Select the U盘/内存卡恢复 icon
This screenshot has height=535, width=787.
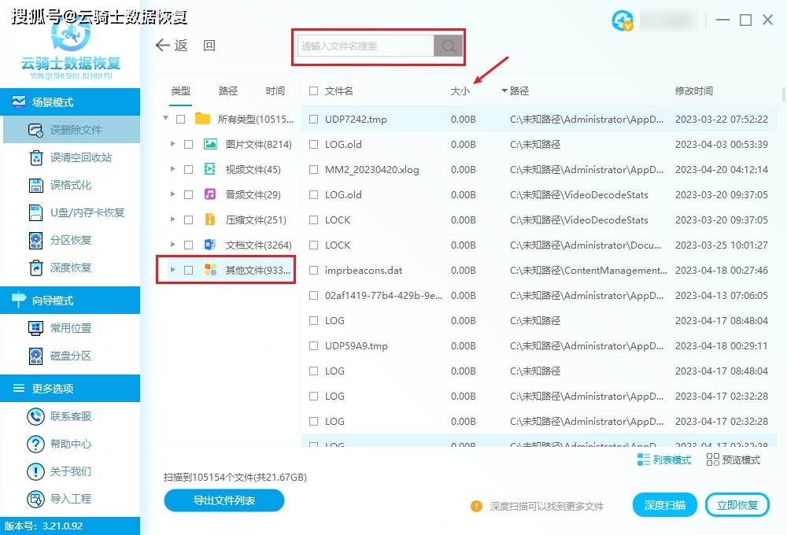tap(35, 212)
